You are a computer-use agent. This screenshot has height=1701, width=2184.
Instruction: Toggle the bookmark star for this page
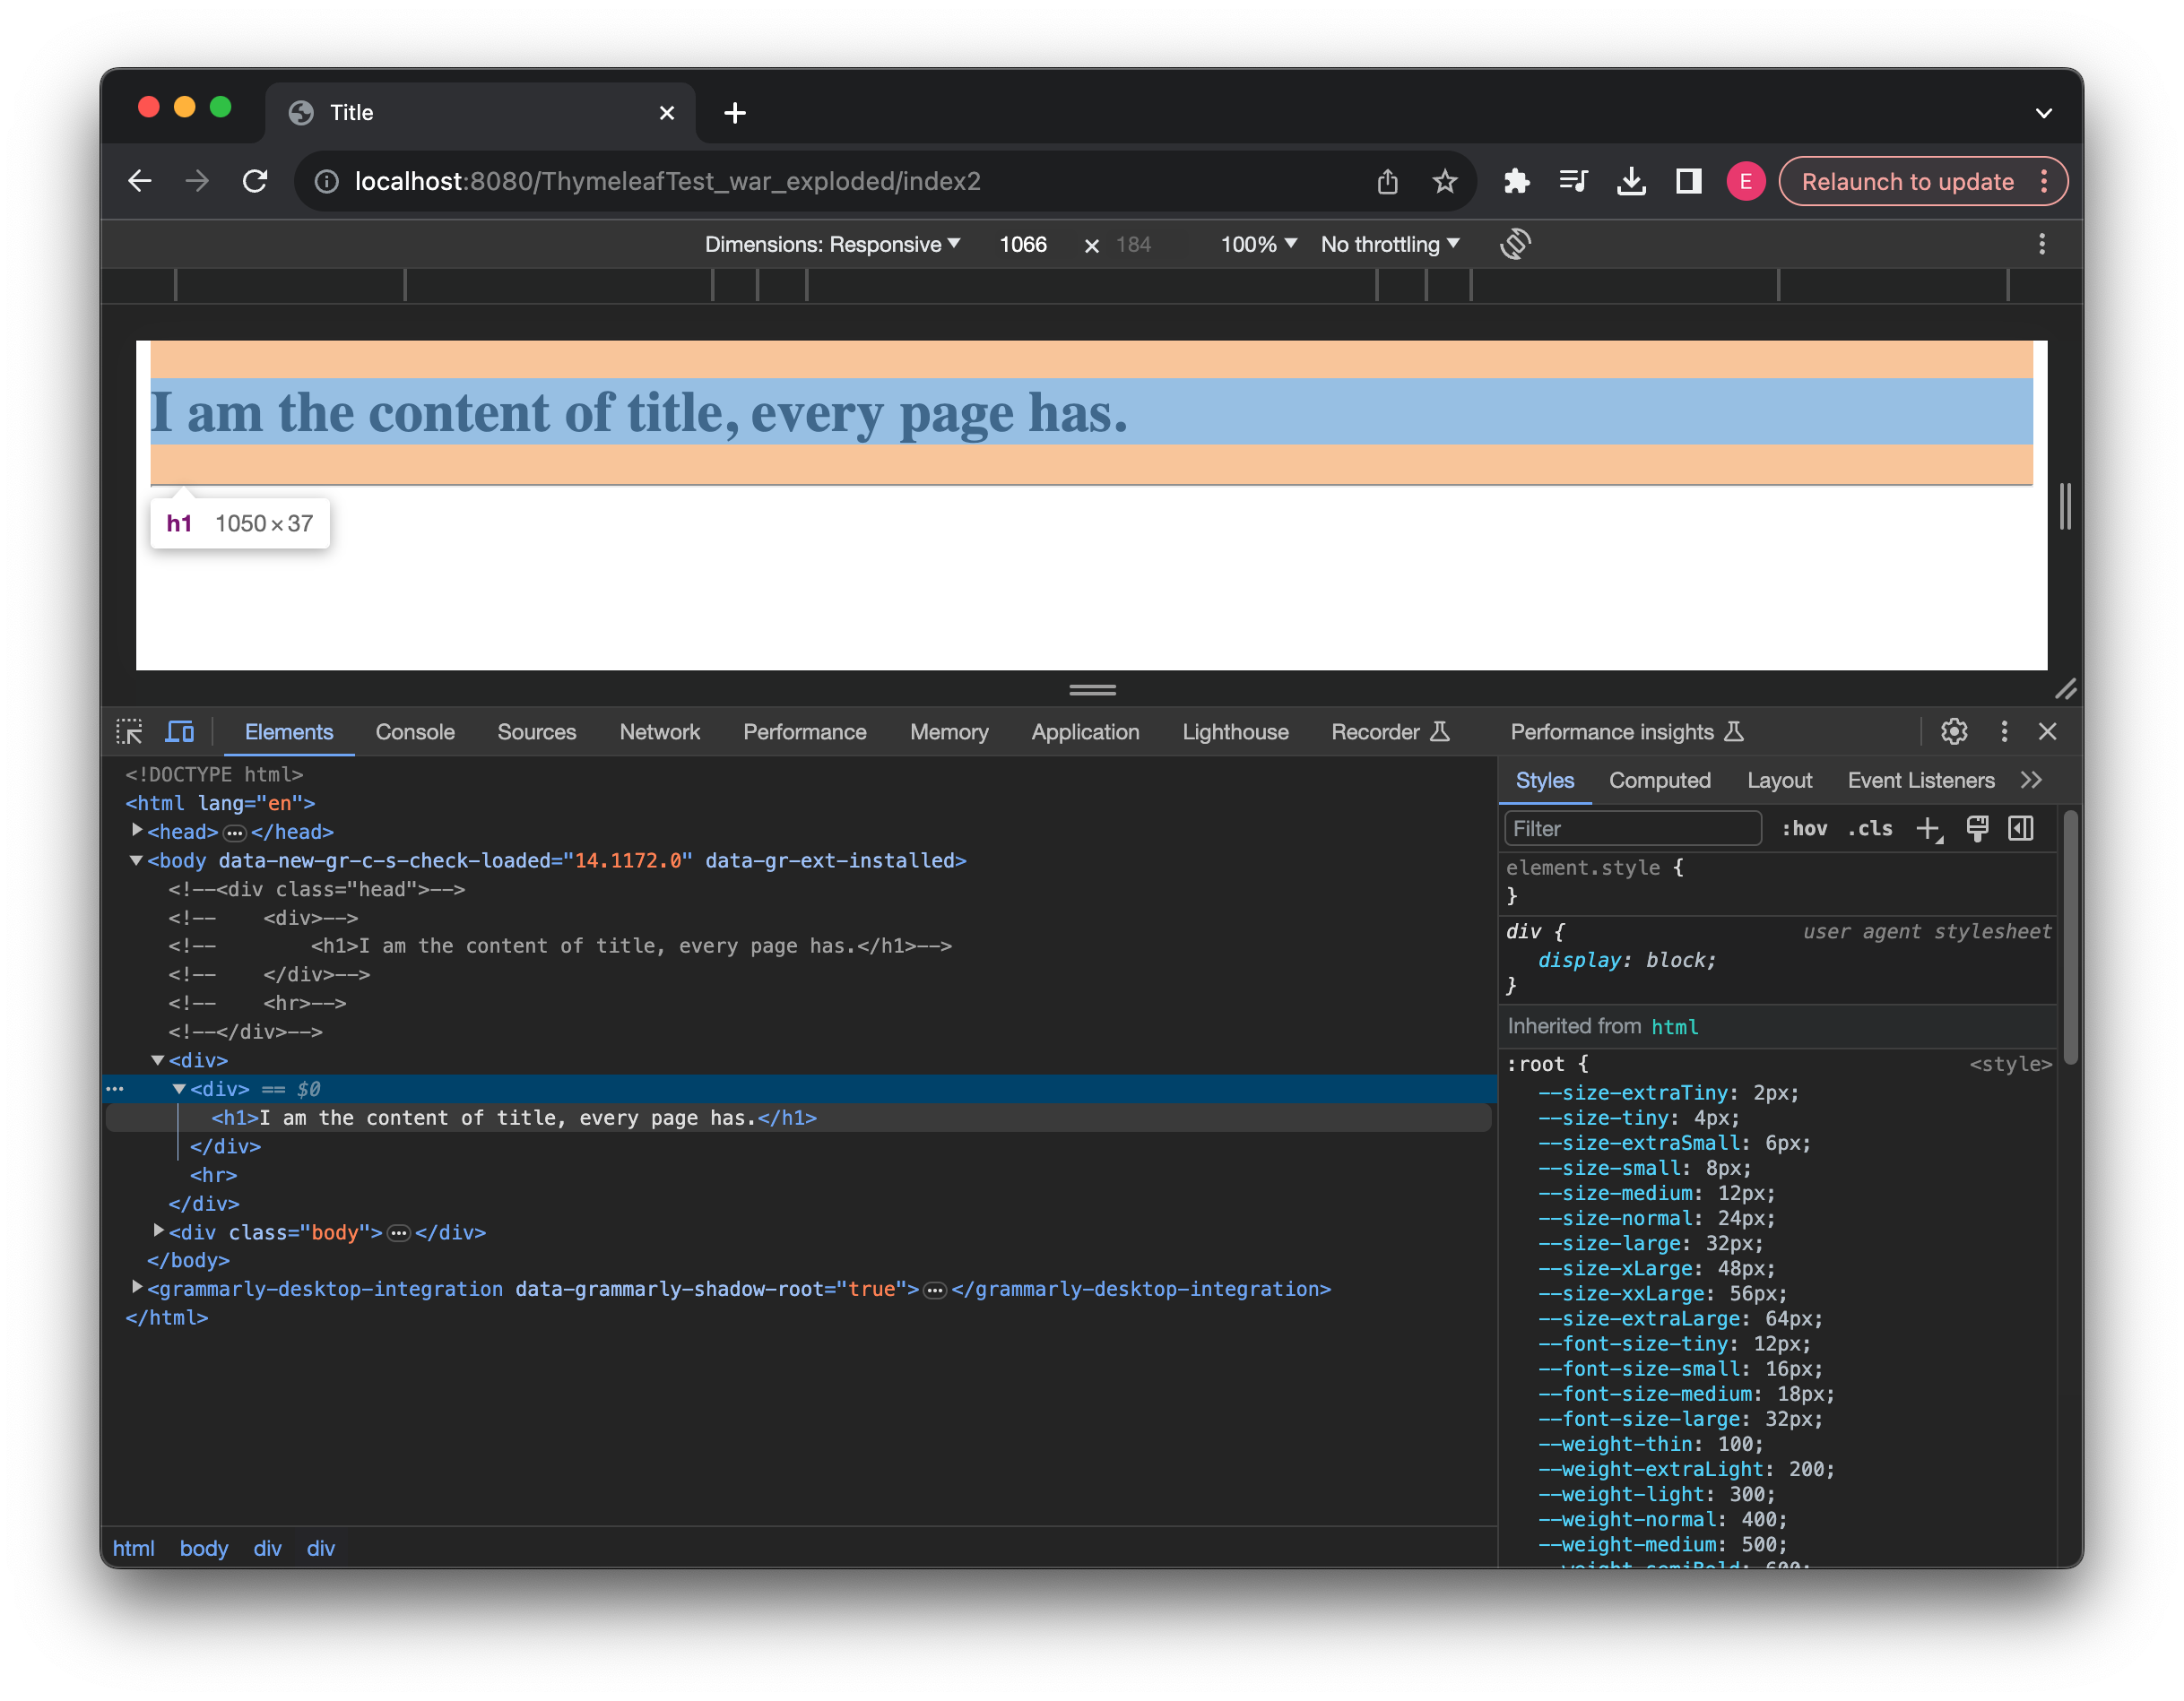coord(1445,181)
